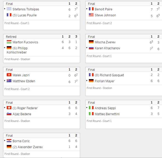162x158 pixels.
Task: Click the Australian flag beside Matthew Ebden
Action: pyautogui.click(x=9, y=81)
